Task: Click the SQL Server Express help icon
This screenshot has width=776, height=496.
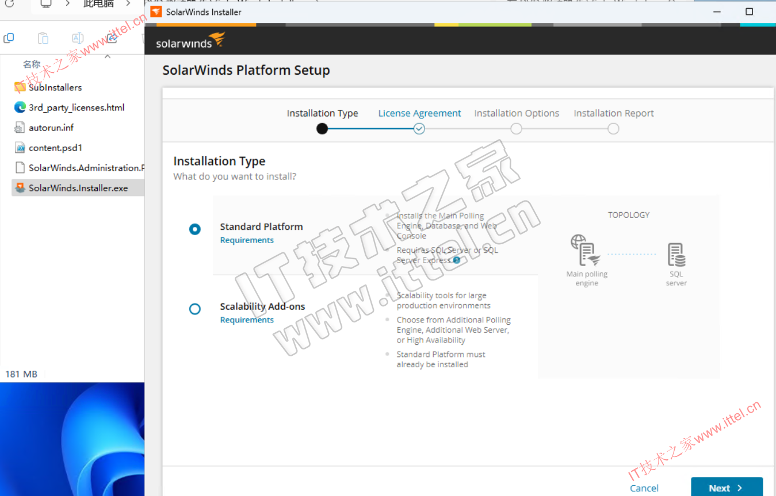Action: click(x=457, y=260)
